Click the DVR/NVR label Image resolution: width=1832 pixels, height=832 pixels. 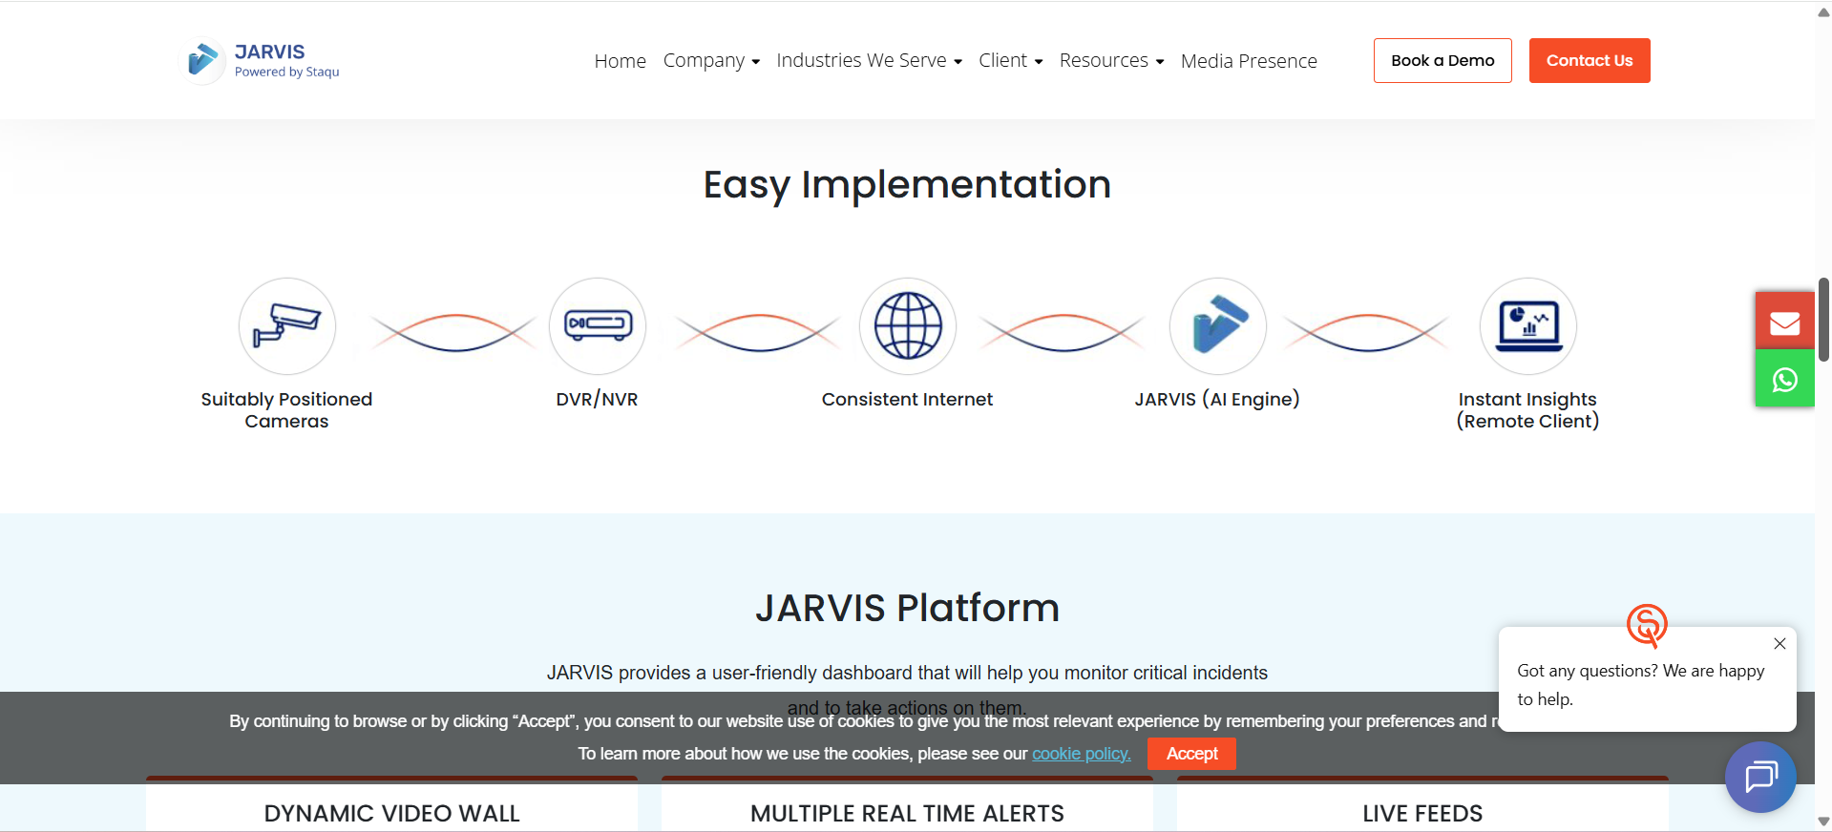[597, 400]
